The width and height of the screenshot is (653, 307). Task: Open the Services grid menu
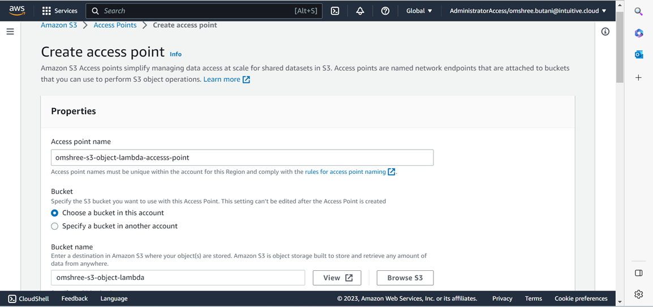point(59,11)
